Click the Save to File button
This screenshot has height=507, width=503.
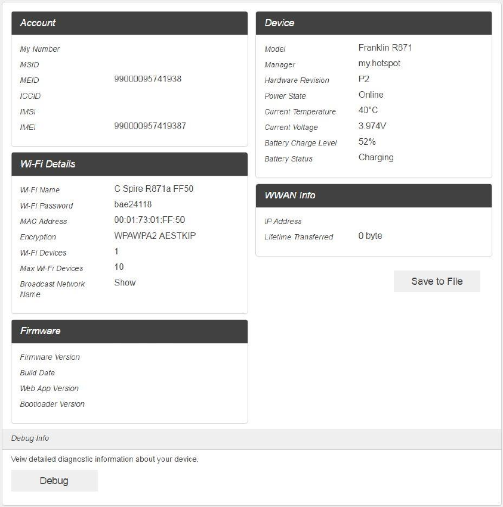click(437, 281)
